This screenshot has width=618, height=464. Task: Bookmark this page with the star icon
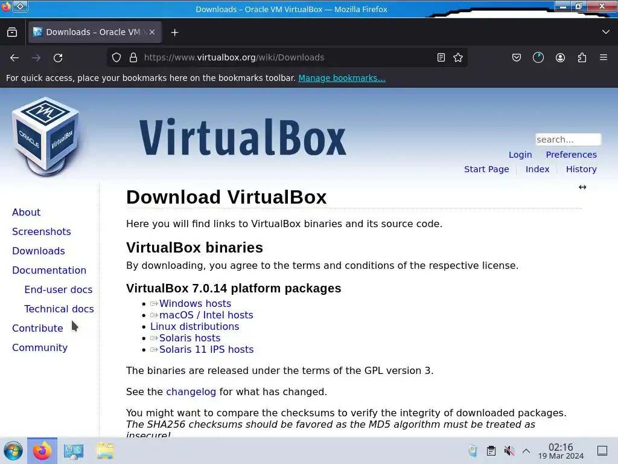(458, 57)
